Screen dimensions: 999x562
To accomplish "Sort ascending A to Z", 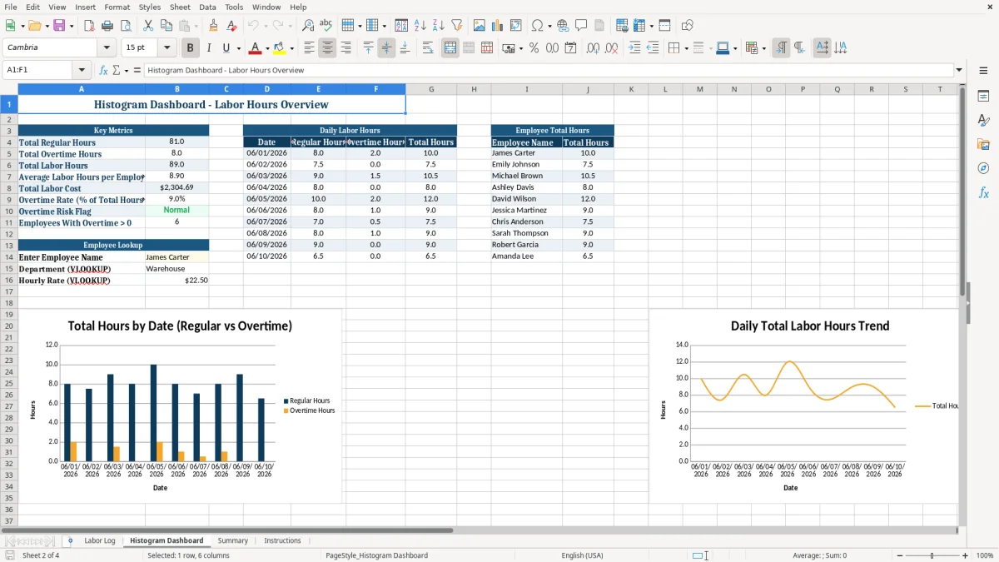I will [x=420, y=26].
